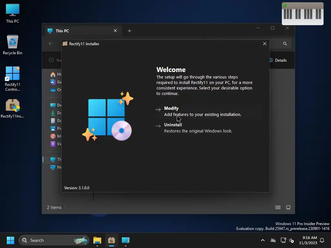This screenshot has height=248, width=331.
Task: Click the File Explorer search icon
Action: click(x=285, y=44)
